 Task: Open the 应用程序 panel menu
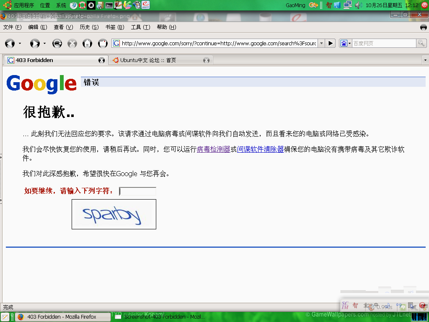pos(24,5)
